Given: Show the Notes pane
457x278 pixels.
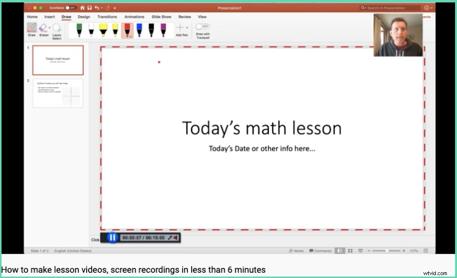Looking at the screenshot, I should click(296, 250).
